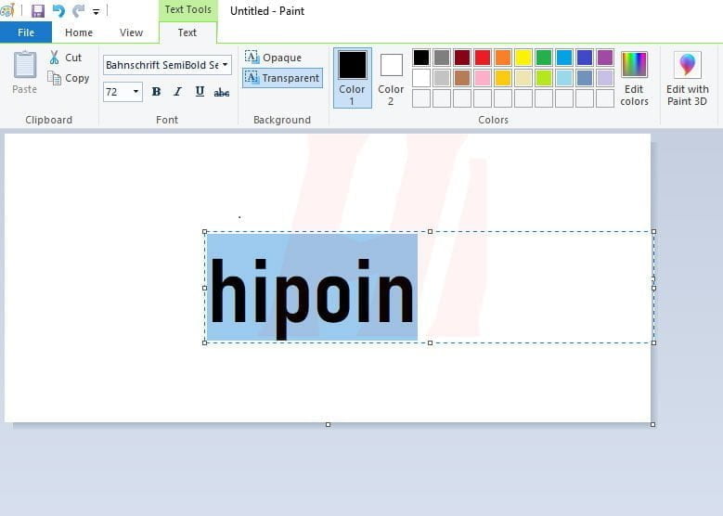Click the Paste clipboard button

(24, 72)
